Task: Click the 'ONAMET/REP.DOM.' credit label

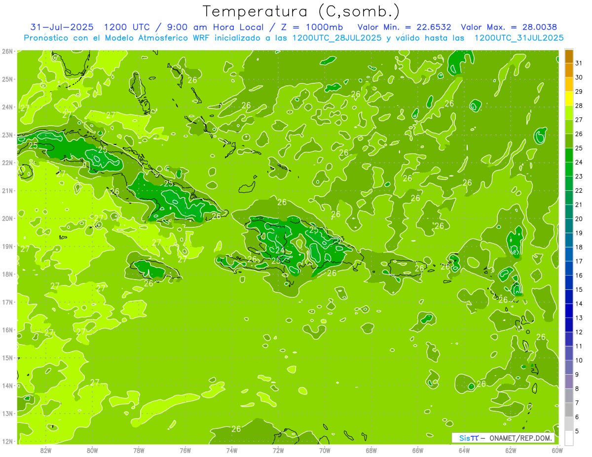Action: pyautogui.click(x=519, y=438)
